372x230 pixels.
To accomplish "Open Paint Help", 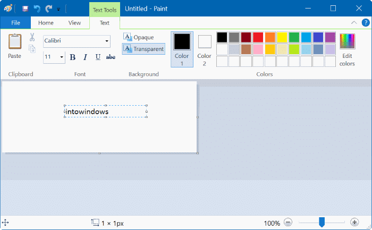I will [366, 22].
